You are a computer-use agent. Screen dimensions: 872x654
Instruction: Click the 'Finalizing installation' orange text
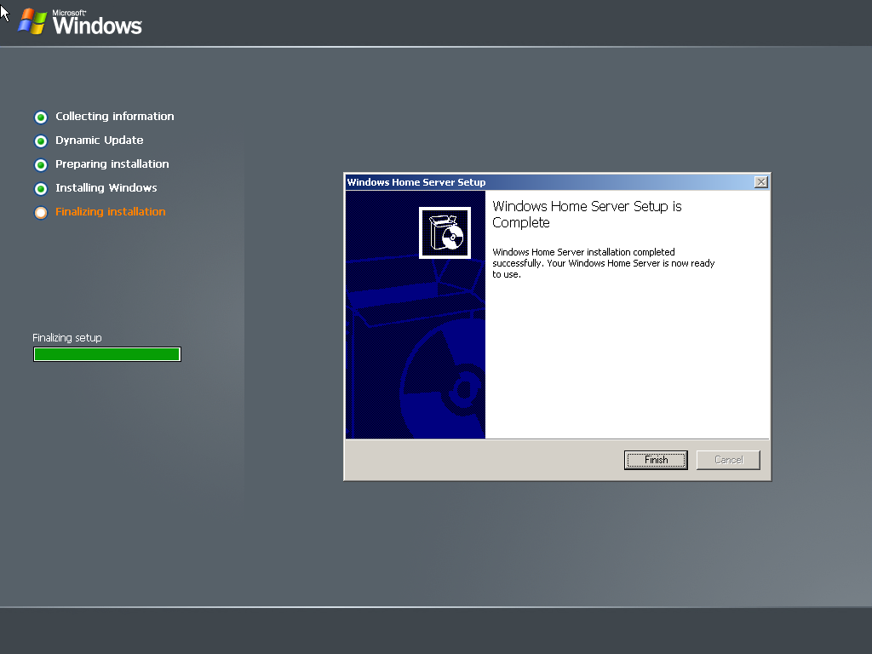click(110, 212)
